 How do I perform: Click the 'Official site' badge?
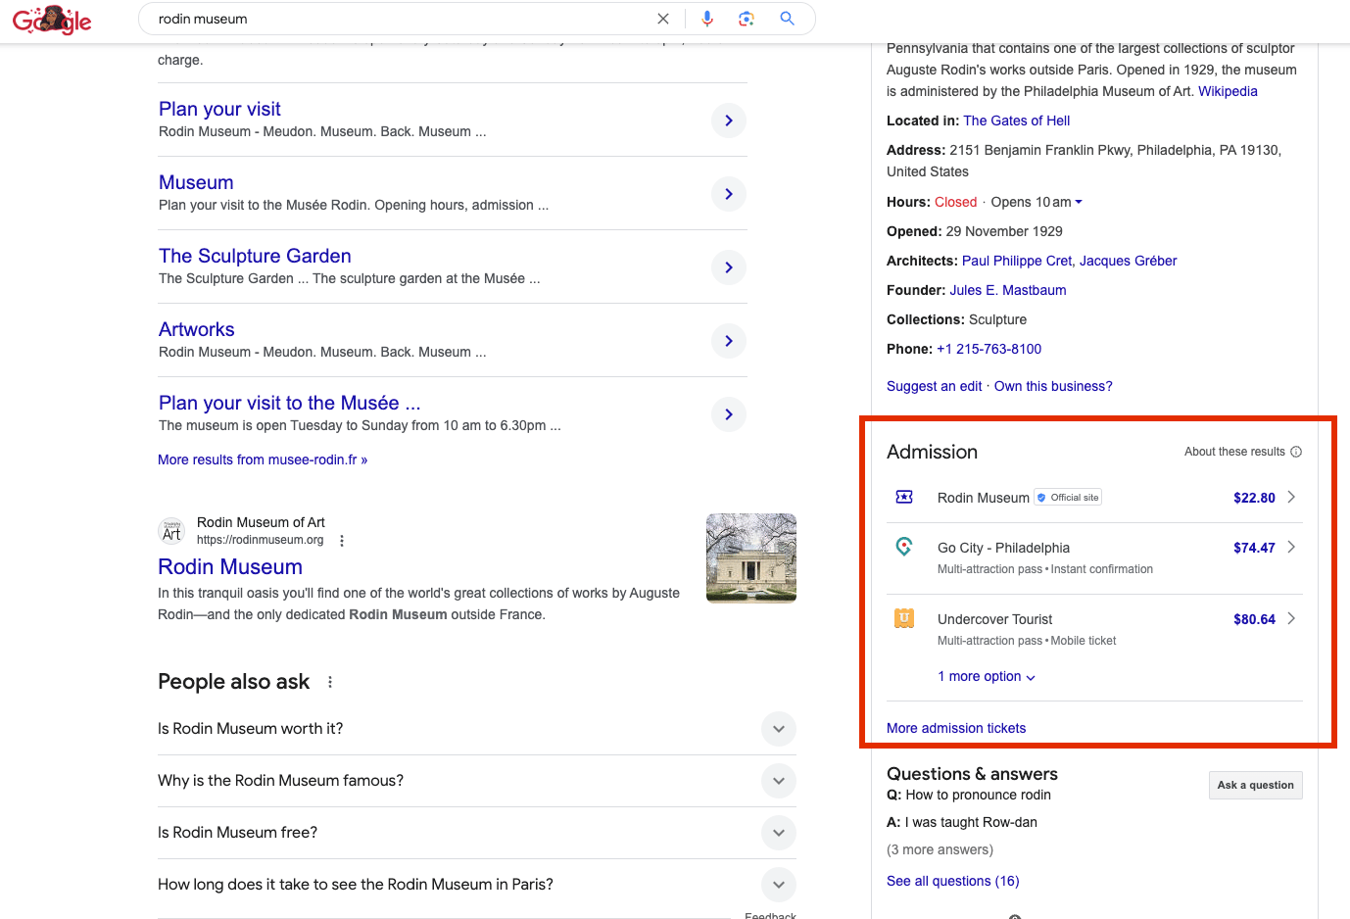click(x=1068, y=498)
